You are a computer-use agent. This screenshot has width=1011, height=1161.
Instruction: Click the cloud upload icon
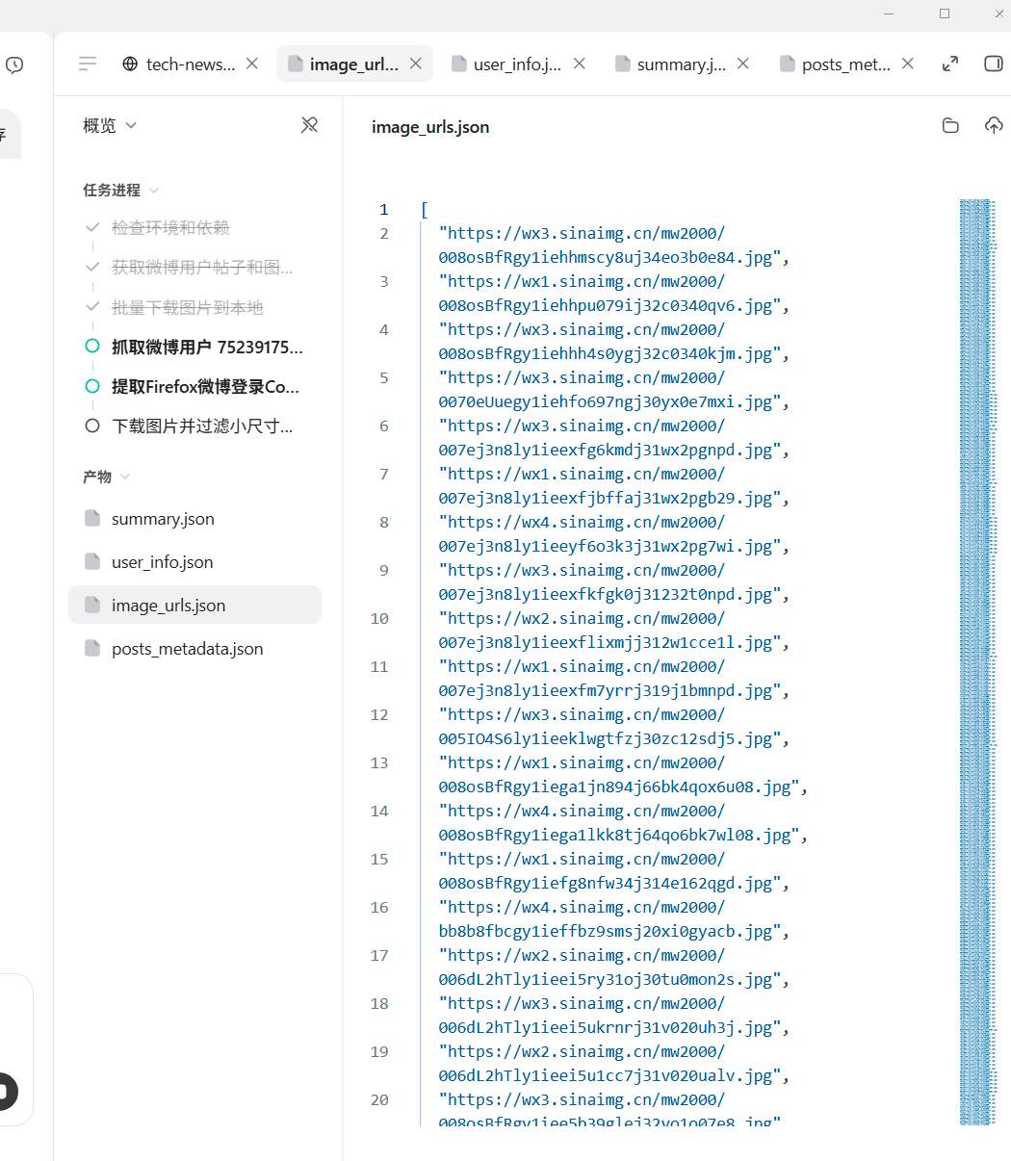[x=994, y=126]
